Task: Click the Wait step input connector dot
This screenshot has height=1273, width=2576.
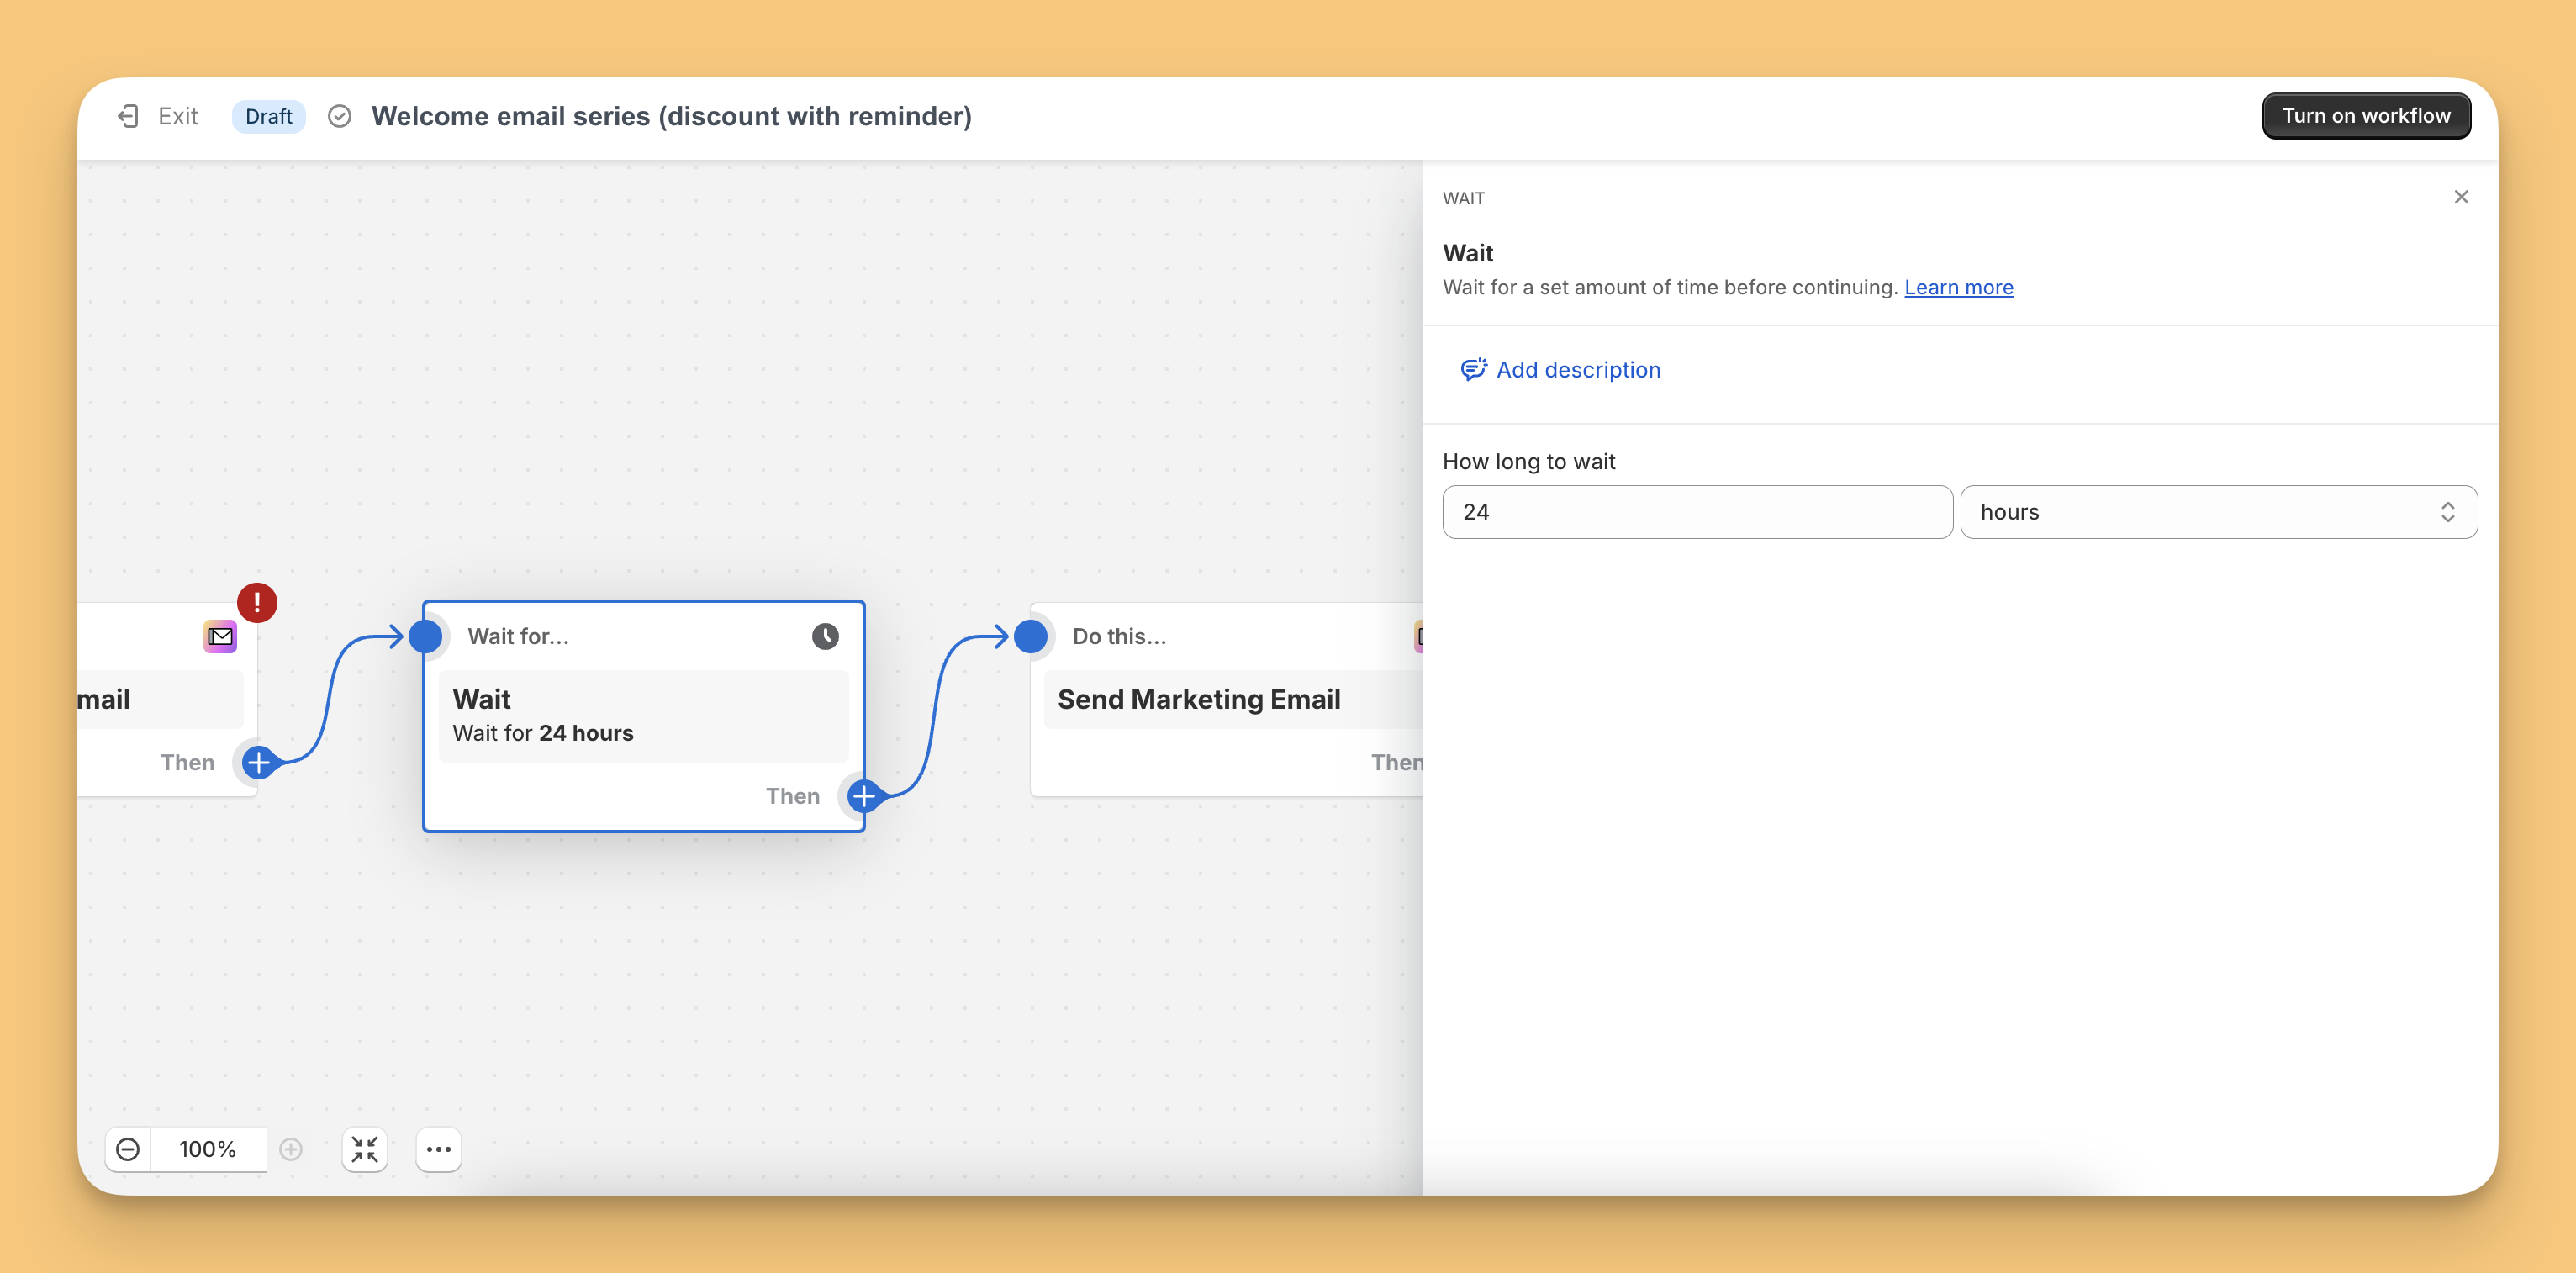Action: pyautogui.click(x=425, y=636)
